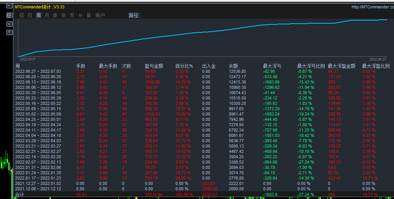Click floating profit amount 423.47

[x=334, y=178]
